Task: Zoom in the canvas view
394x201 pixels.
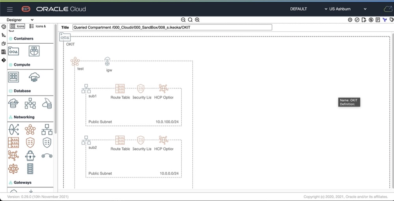Action: pyautogui.click(x=197, y=20)
